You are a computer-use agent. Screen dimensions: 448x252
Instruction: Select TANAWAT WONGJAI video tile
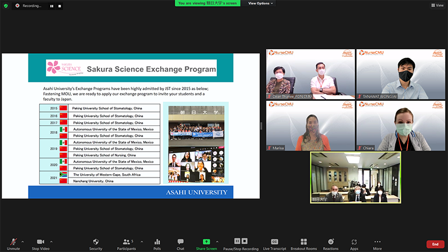(x=400, y=74)
